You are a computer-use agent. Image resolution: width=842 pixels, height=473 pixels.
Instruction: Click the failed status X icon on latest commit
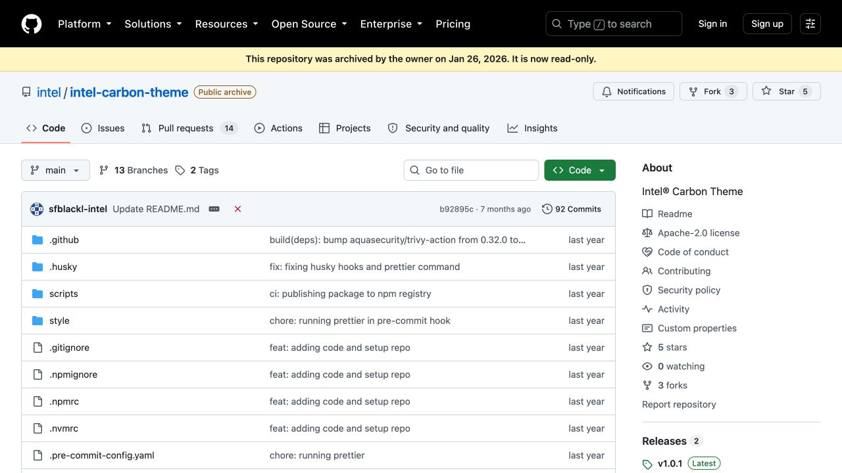coord(237,209)
